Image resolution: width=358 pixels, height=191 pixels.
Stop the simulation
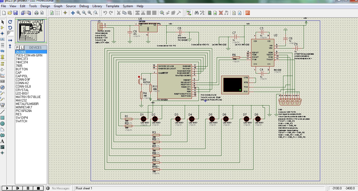(x=38, y=188)
